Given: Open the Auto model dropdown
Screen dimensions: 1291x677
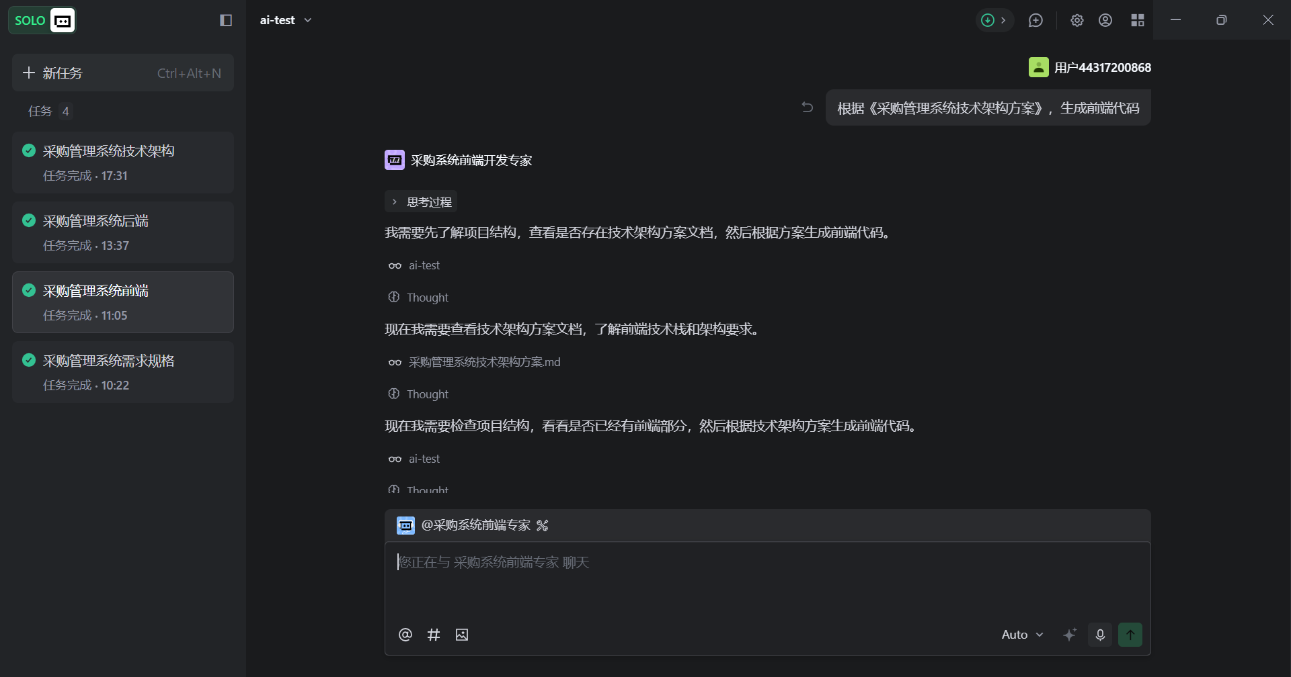Looking at the screenshot, I should click(1022, 635).
